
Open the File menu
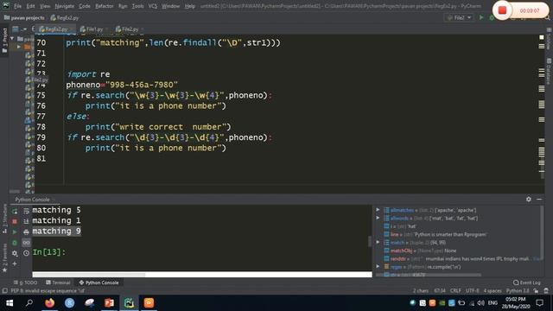tap(17, 6)
